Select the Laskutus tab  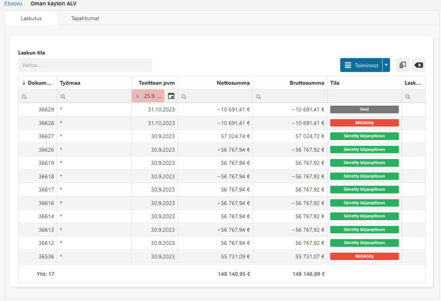pyautogui.click(x=31, y=19)
